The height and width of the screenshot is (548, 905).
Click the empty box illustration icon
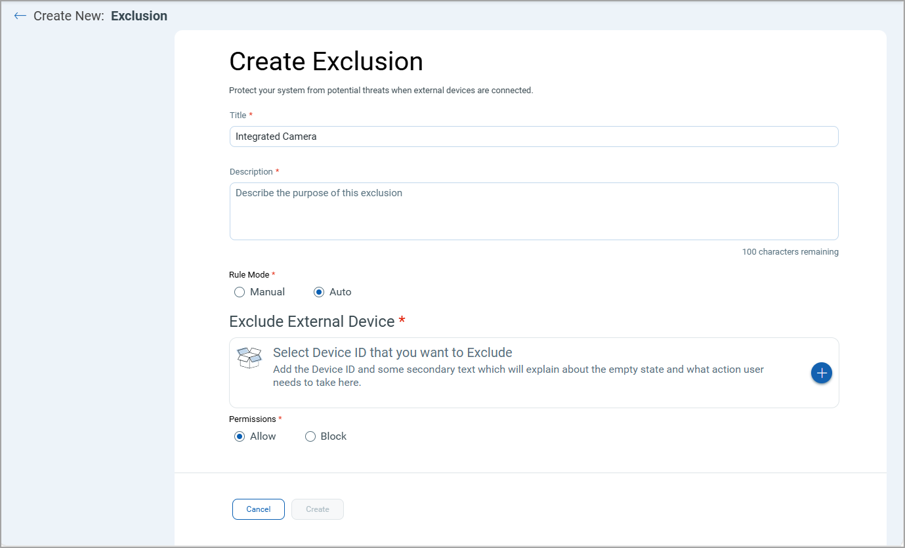click(249, 357)
